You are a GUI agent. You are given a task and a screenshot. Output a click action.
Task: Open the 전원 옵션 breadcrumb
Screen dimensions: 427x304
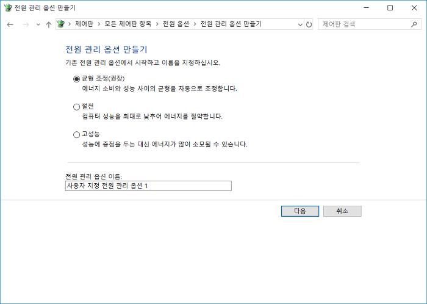pos(176,24)
